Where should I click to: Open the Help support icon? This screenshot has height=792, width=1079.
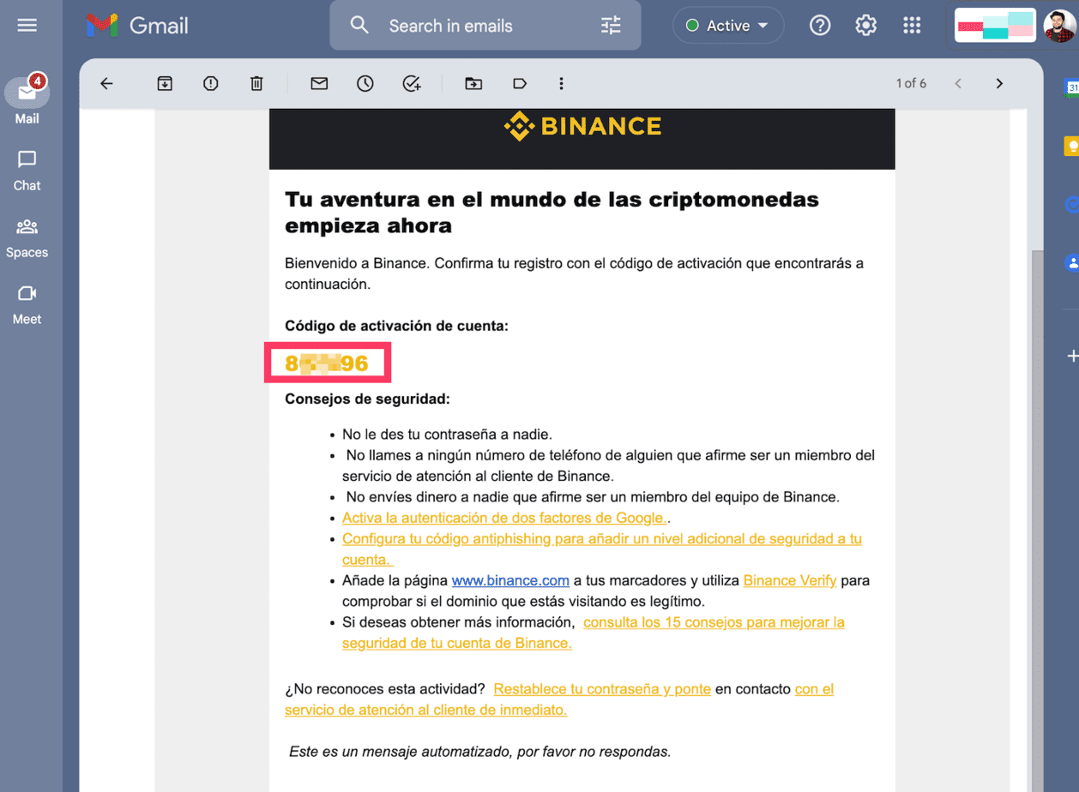820,26
